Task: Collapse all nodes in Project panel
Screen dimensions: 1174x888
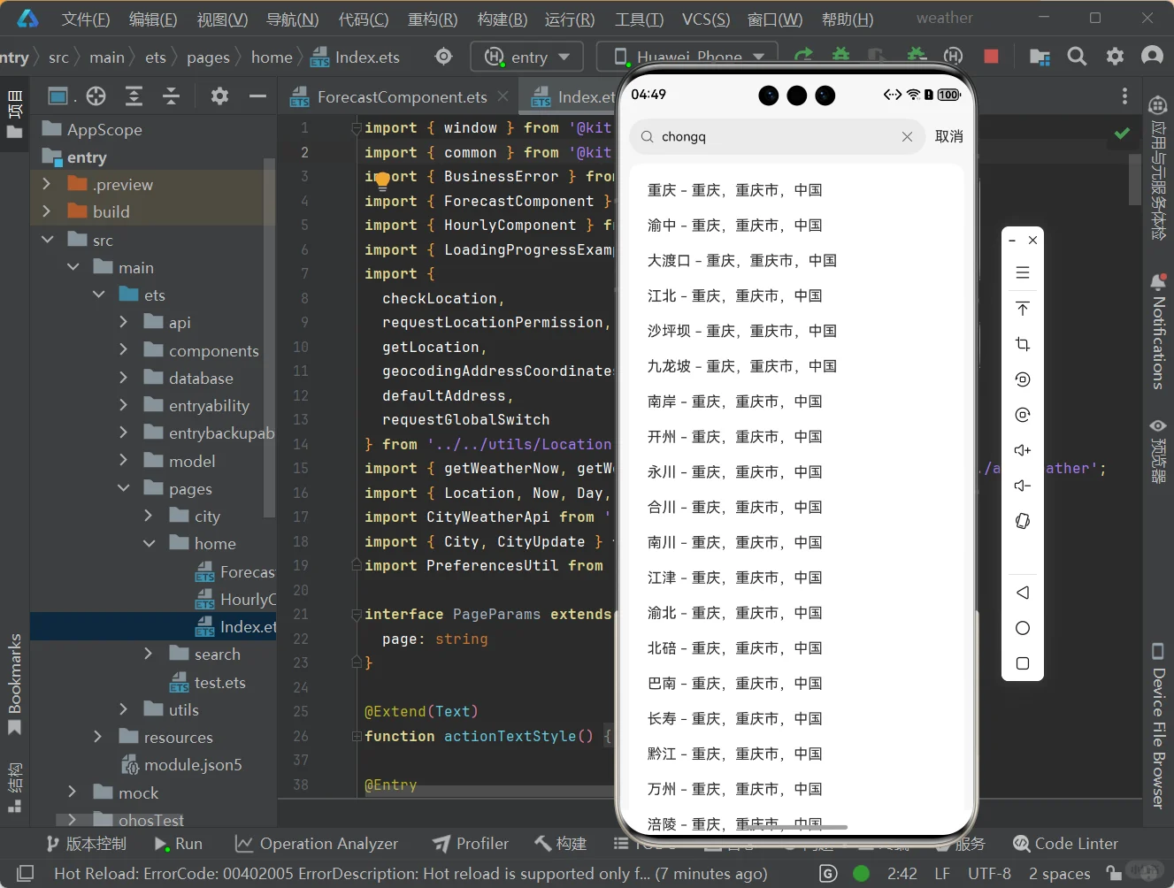Action: [x=171, y=96]
